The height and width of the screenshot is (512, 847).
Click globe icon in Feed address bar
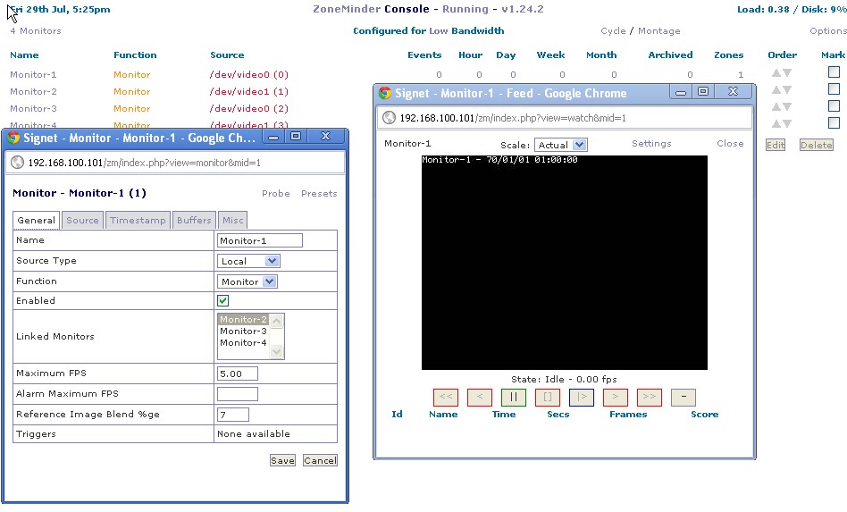click(x=389, y=118)
